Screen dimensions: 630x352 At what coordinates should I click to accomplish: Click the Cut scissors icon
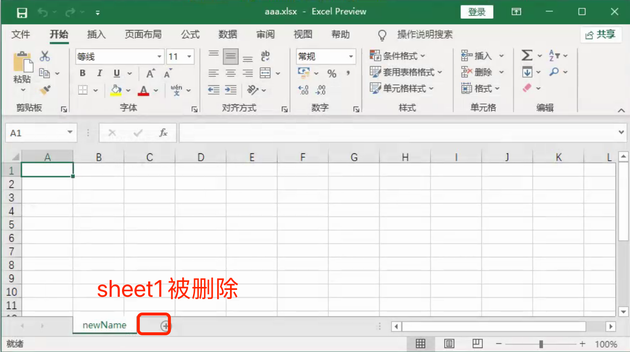(x=45, y=56)
